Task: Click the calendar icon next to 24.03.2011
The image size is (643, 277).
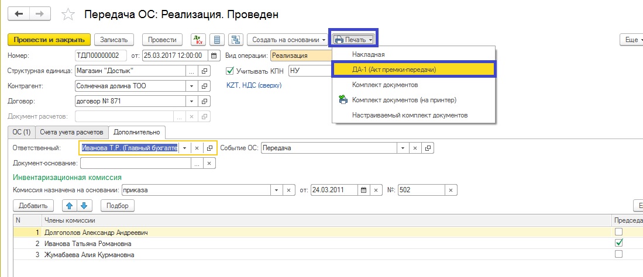Action: (363, 190)
